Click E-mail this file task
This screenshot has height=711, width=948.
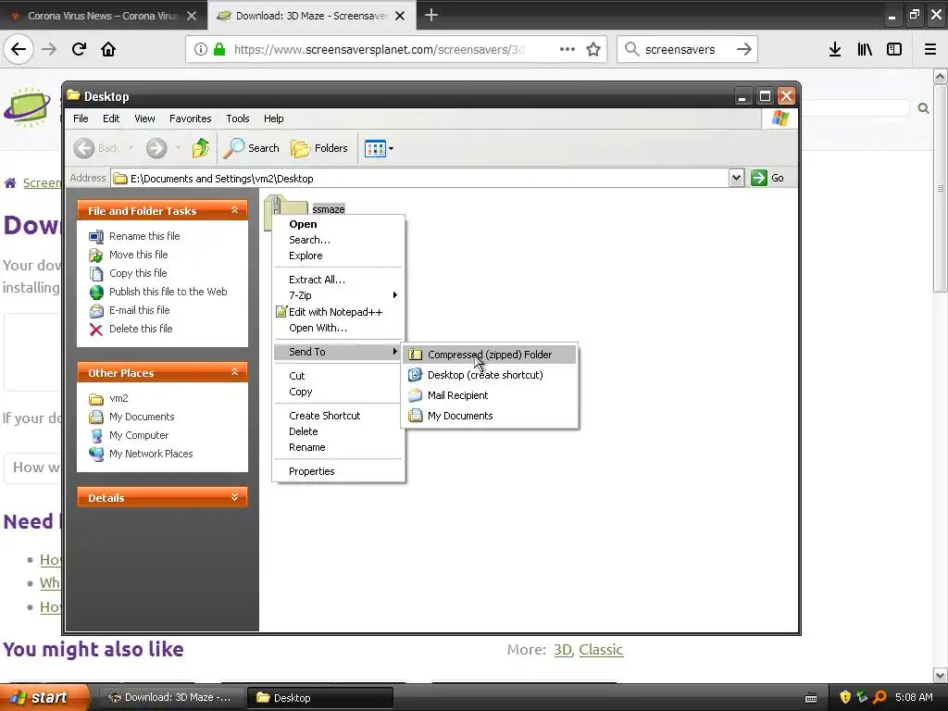pos(140,310)
